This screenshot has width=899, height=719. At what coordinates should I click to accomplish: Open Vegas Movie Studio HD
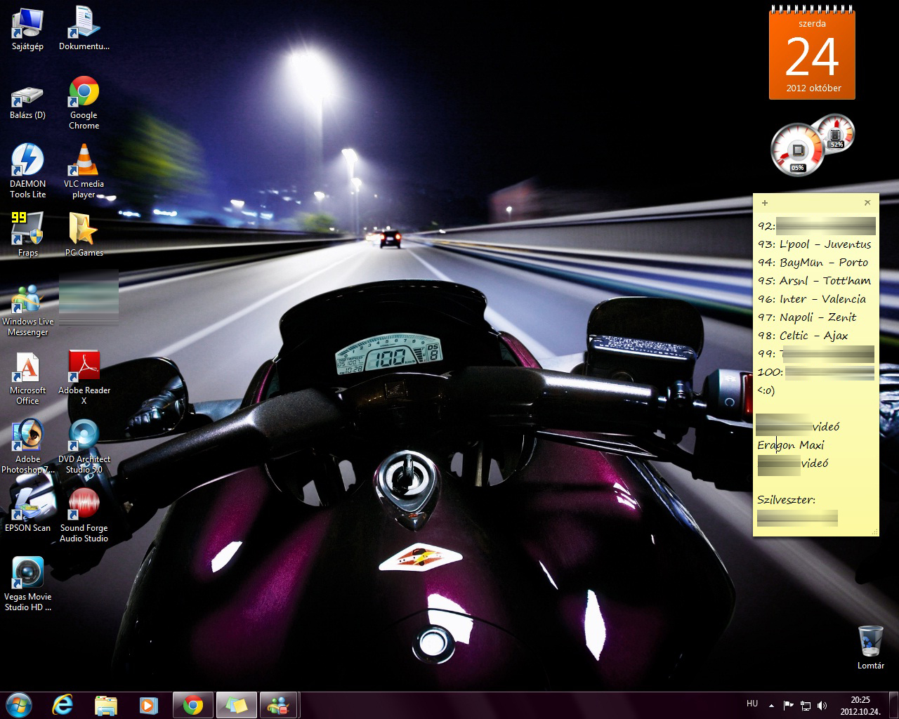(x=27, y=584)
